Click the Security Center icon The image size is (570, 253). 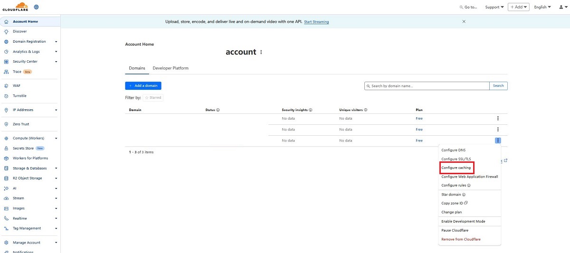[x=6, y=61]
